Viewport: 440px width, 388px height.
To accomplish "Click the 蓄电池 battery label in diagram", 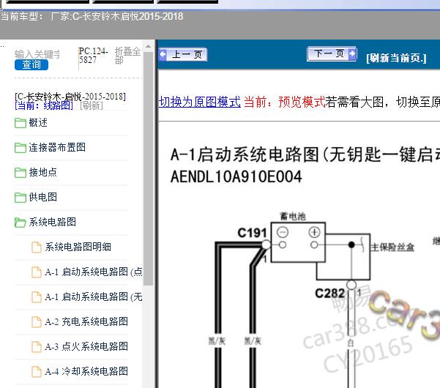I will 293,216.
